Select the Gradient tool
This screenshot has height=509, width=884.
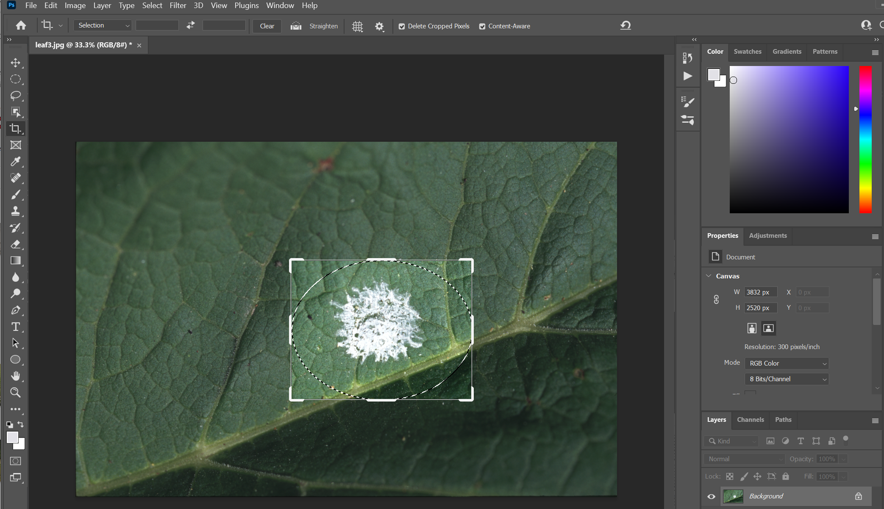click(16, 261)
